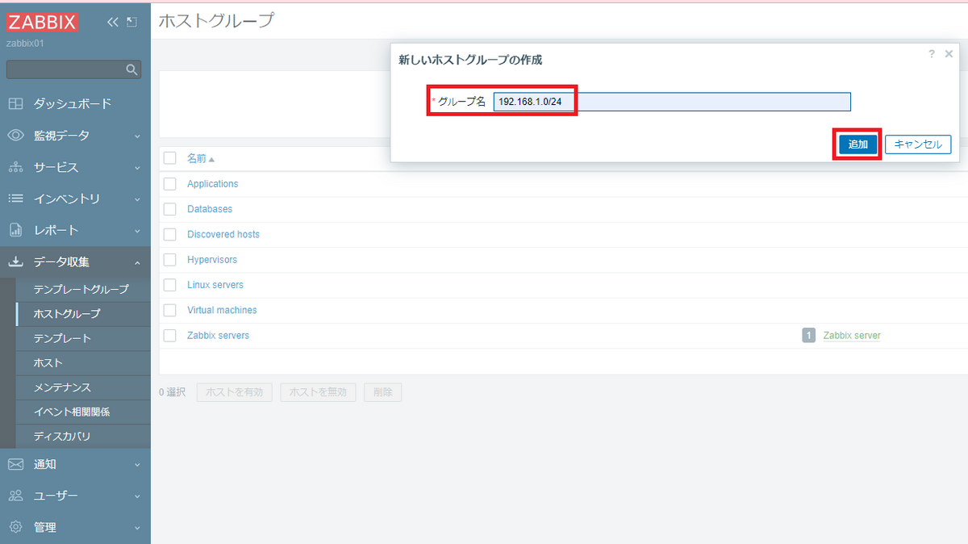Click the eye icon for Monitoring data
Viewport: 968px width, 544px height.
click(16, 136)
